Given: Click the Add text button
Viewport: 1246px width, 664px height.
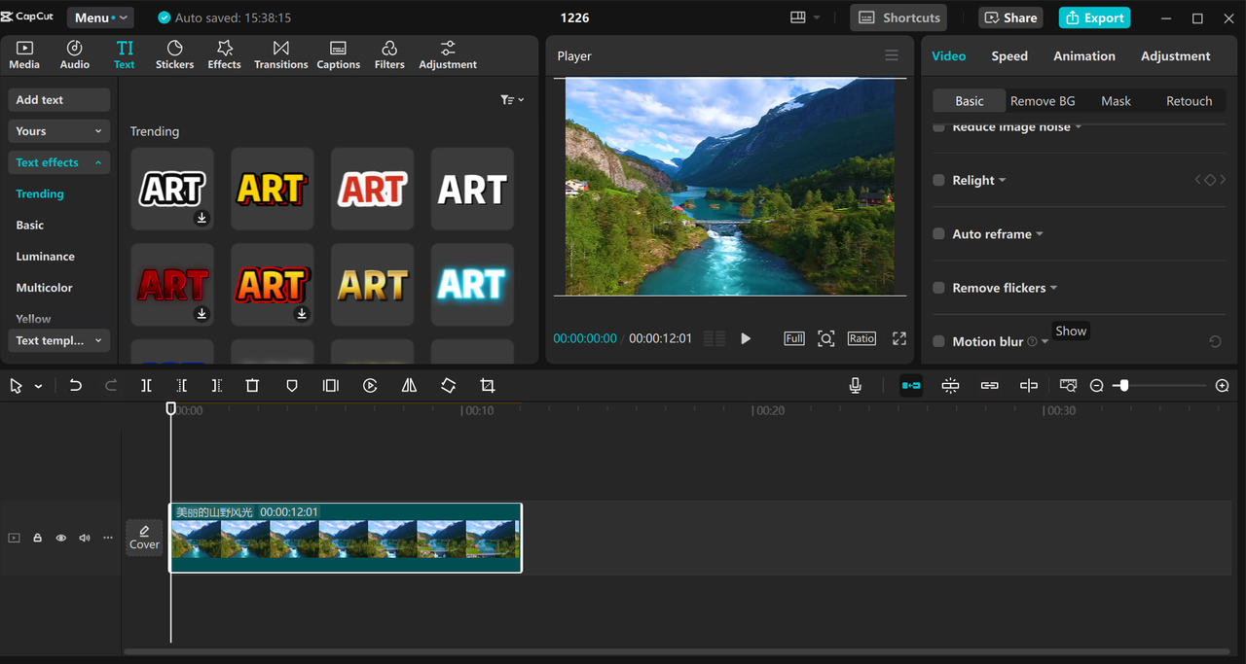Looking at the screenshot, I should tap(58, 99).
